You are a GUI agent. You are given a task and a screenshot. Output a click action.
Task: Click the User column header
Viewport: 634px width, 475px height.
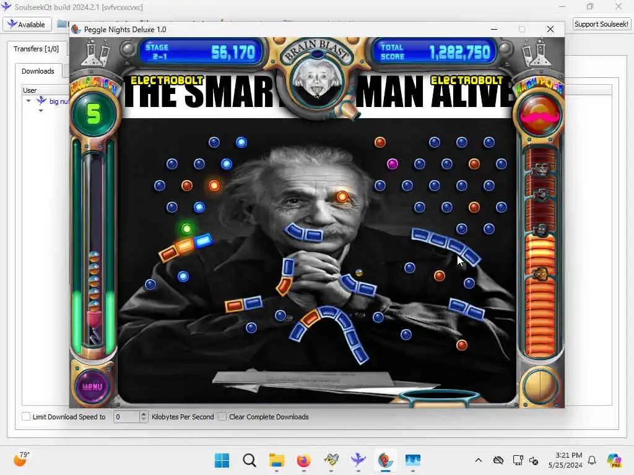click(x=30, y=90)
